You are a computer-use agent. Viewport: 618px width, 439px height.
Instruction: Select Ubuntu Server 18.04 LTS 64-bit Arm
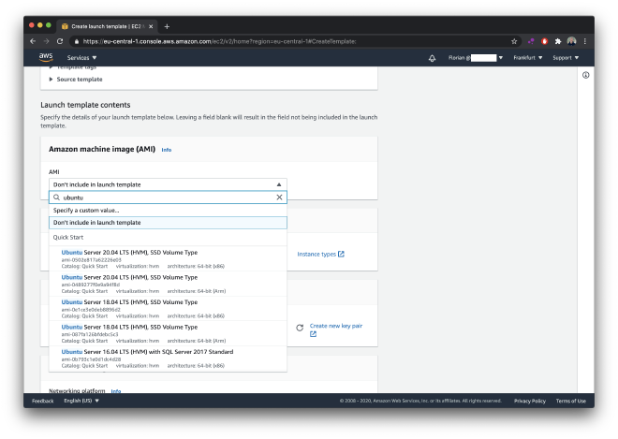click(x=168, y=333)
